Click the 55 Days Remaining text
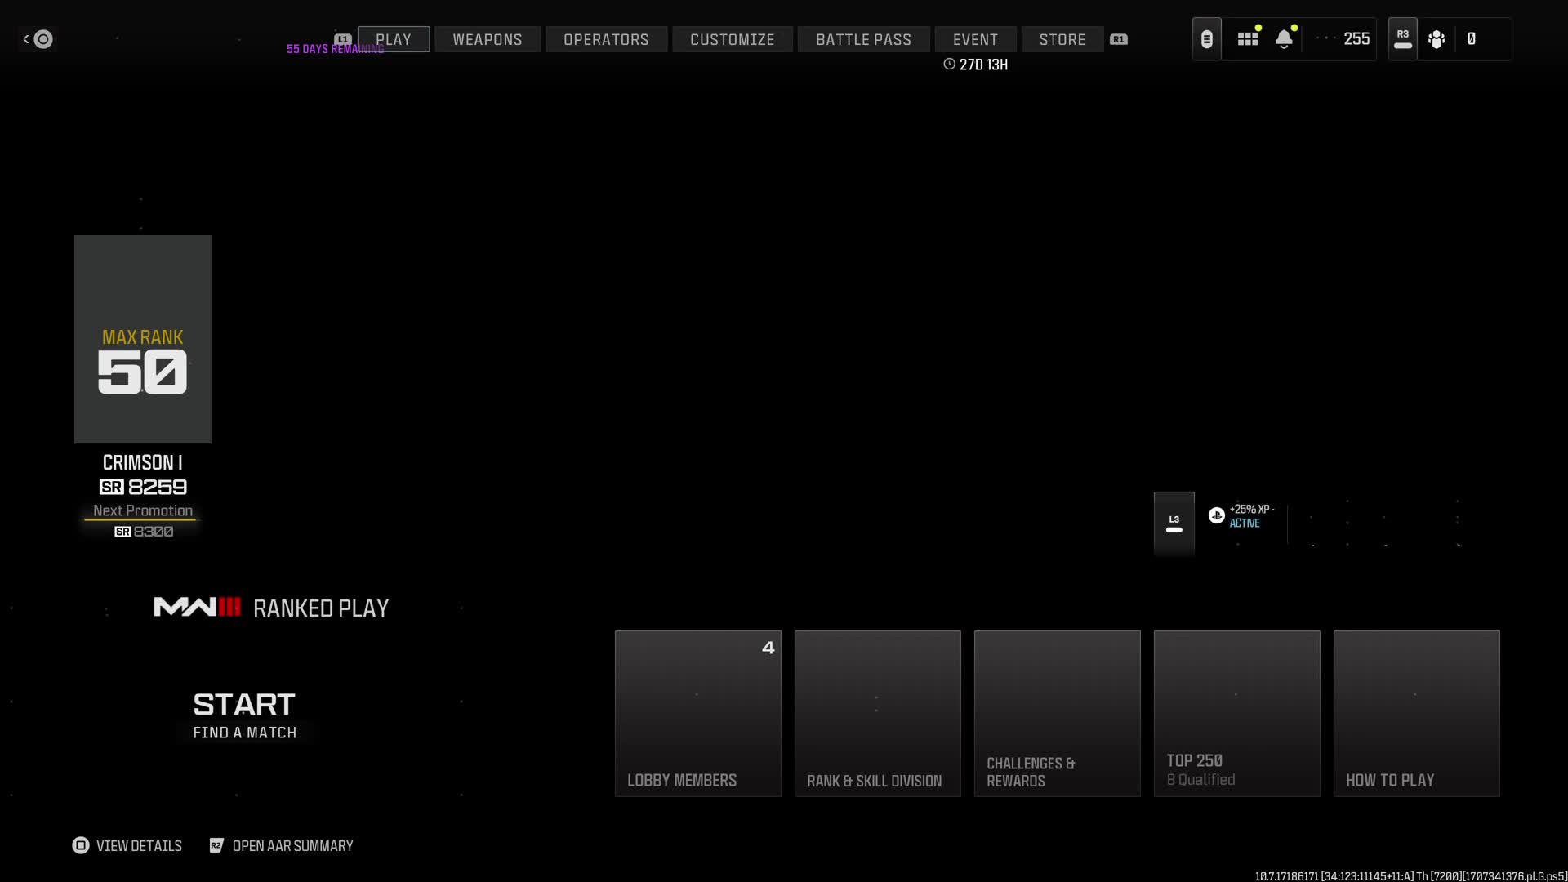 click(335, 49)
